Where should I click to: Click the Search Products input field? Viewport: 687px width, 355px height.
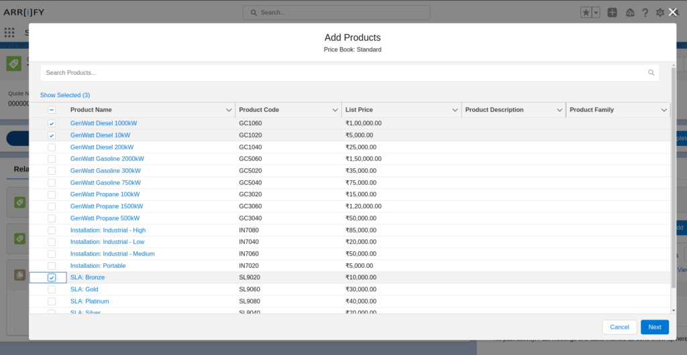(335, 73)
